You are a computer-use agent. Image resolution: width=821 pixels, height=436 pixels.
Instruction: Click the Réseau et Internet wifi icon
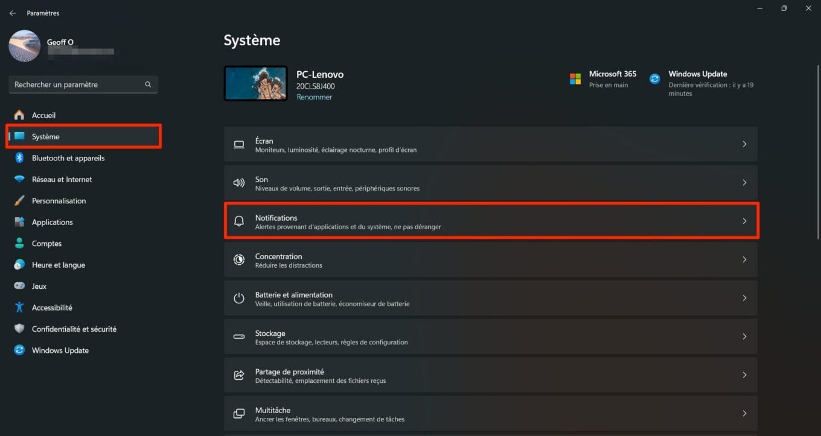pos(19,179)
